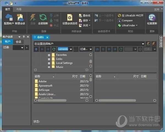Sort local list by 尺寸 column
The image size is (165, 132).
67,77
